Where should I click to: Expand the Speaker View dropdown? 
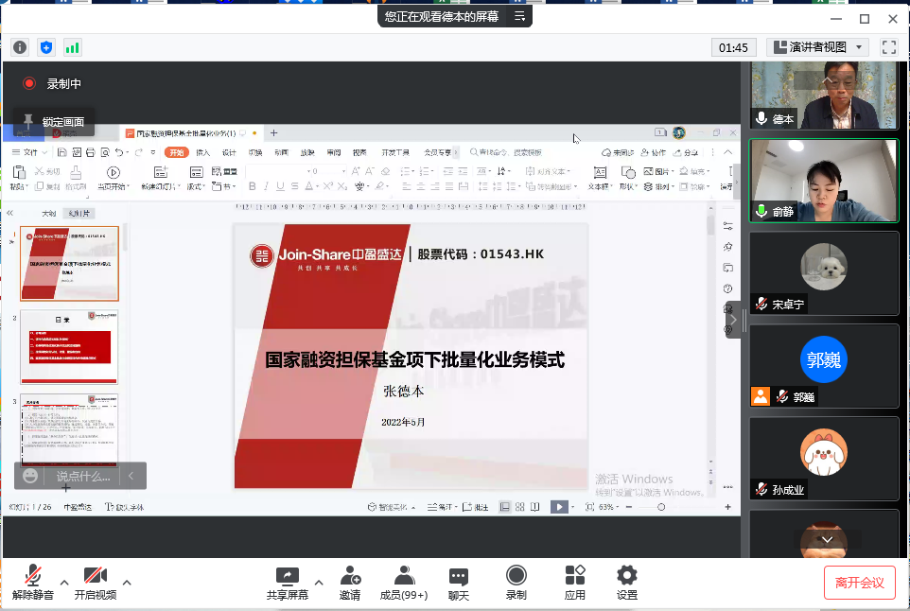click(x=817, y=47)
